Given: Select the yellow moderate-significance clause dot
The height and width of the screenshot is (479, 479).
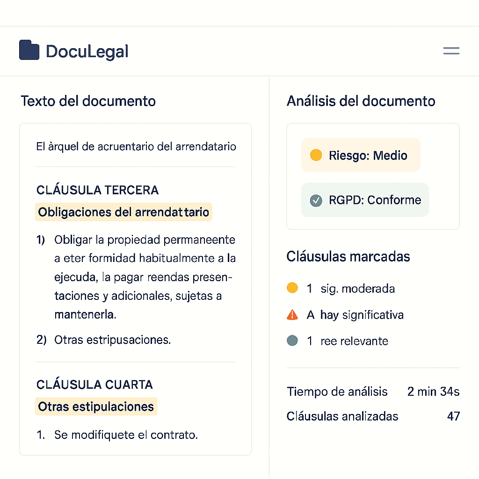Looking at the screenshot, I should [x=292, y=288].
